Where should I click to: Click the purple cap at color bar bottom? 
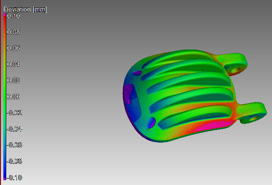5,179
